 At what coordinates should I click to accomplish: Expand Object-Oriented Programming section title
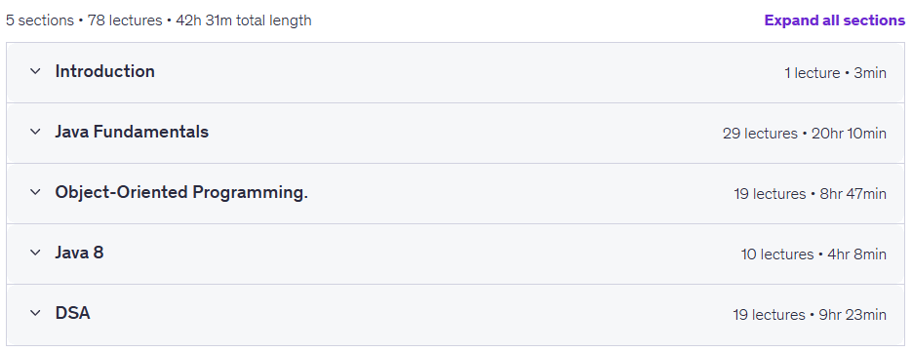[181, 193]
